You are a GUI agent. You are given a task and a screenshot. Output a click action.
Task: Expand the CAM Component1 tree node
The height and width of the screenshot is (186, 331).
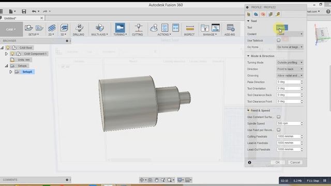pyautogui.click(x=6, y=54)
